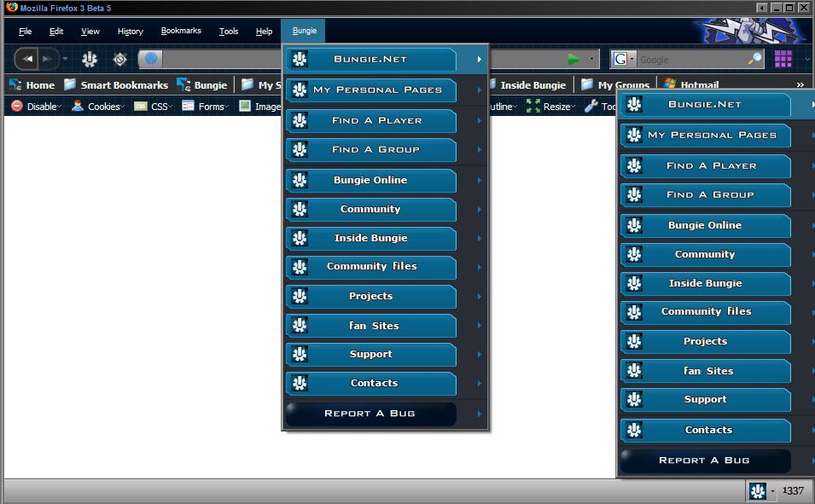Open the Google search engine dropdown

tap(624, 59)
